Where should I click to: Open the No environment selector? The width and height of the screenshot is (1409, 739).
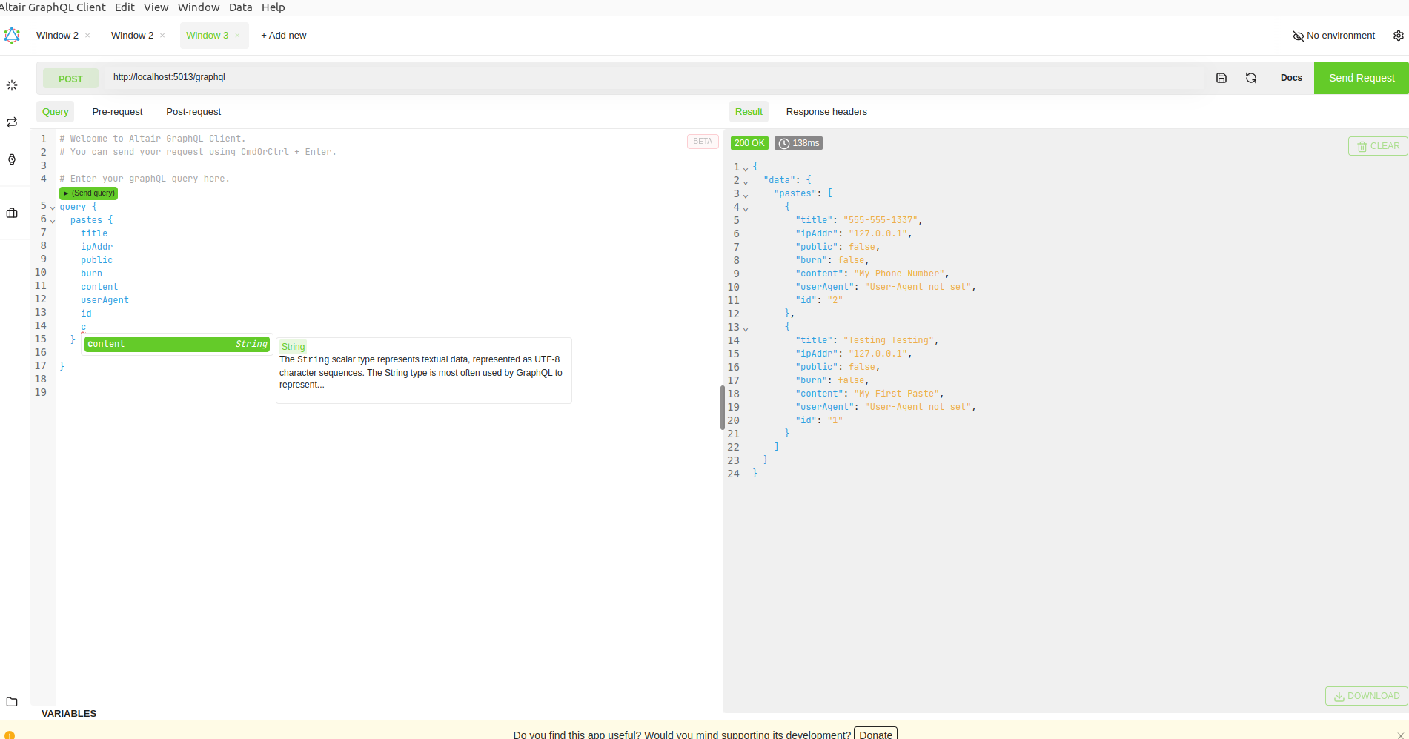click(x=1333, y=36)
